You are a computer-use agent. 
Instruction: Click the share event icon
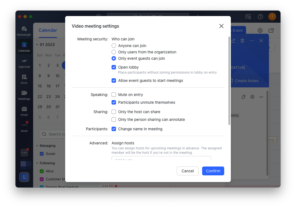tap(233, 40)
